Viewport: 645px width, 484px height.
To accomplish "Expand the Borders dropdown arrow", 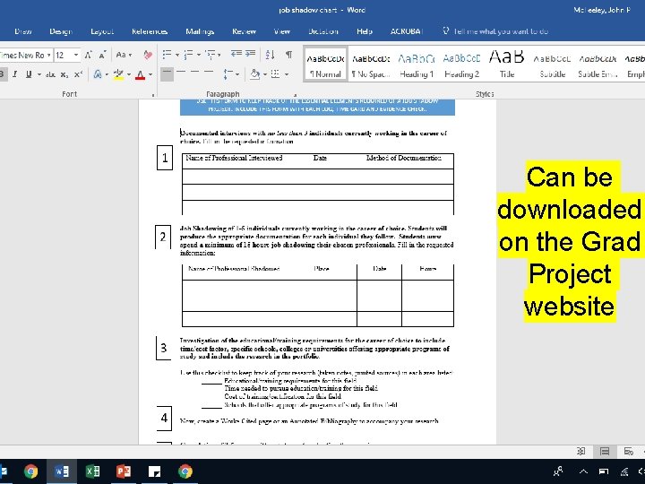I will pyautogui.click(x=287, y=74).
